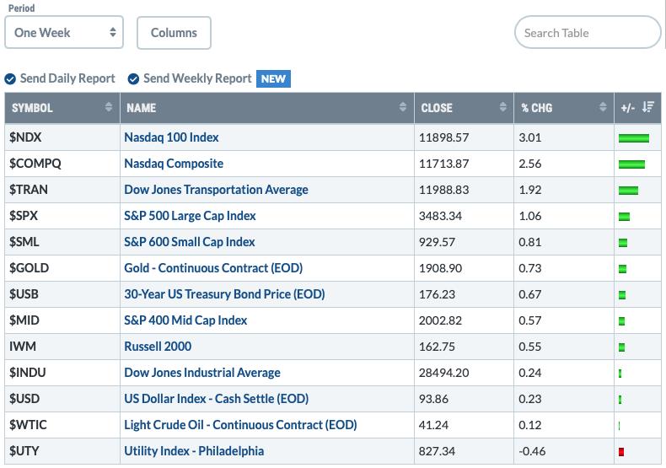Open S&P 600 Small Cap Index link
The height and width of the screenshot is (468, 666).
(190, 242)
